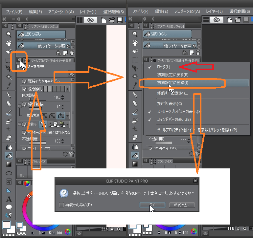This screenshot has width=253, height=238.
Task: Toggle the 複数参照 checkbox
Action: point(24,124)
